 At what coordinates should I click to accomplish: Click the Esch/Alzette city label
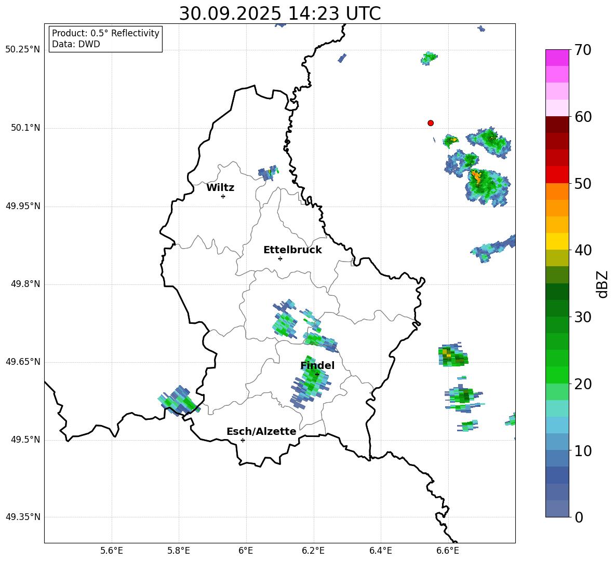tap(261, 431)
